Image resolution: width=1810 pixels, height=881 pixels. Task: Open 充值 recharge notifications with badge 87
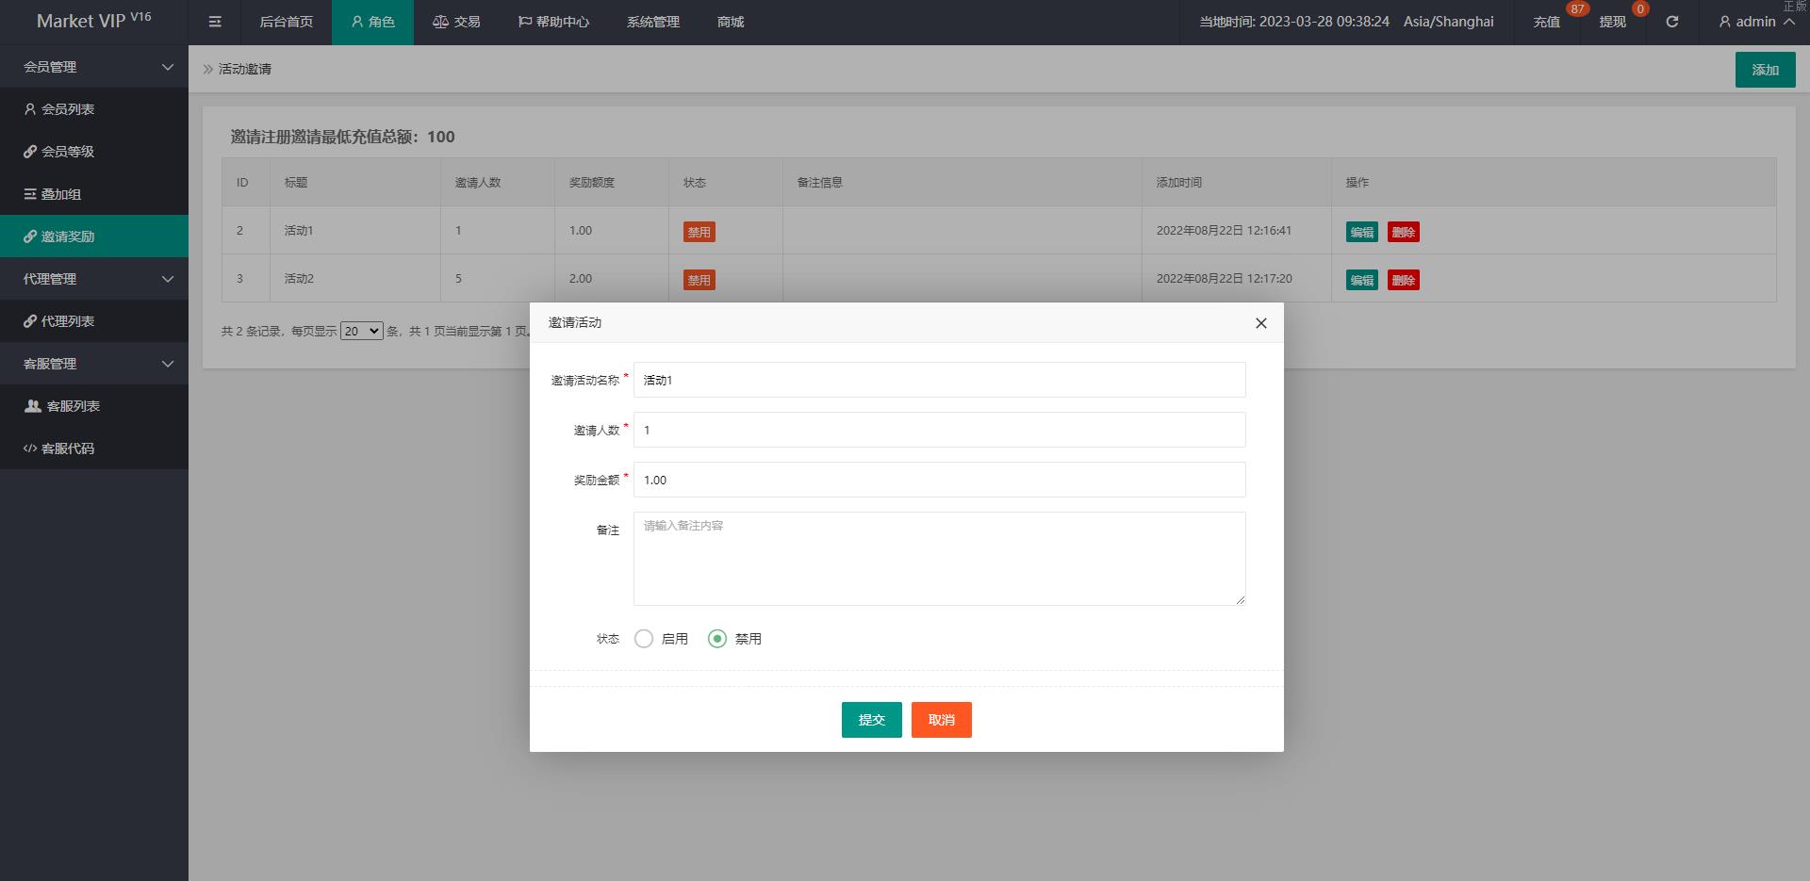(x=1546, y=22)
